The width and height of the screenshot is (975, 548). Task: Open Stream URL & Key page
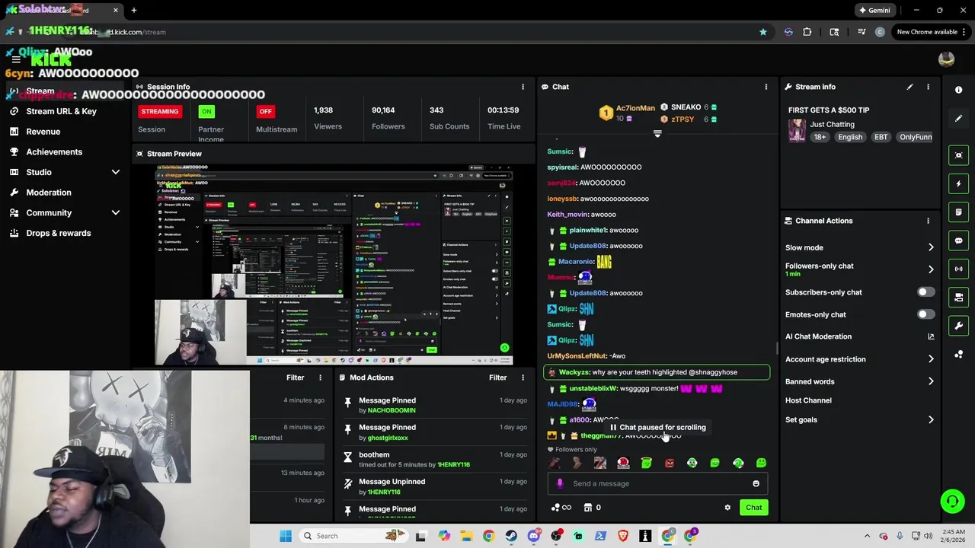[61, 111]
